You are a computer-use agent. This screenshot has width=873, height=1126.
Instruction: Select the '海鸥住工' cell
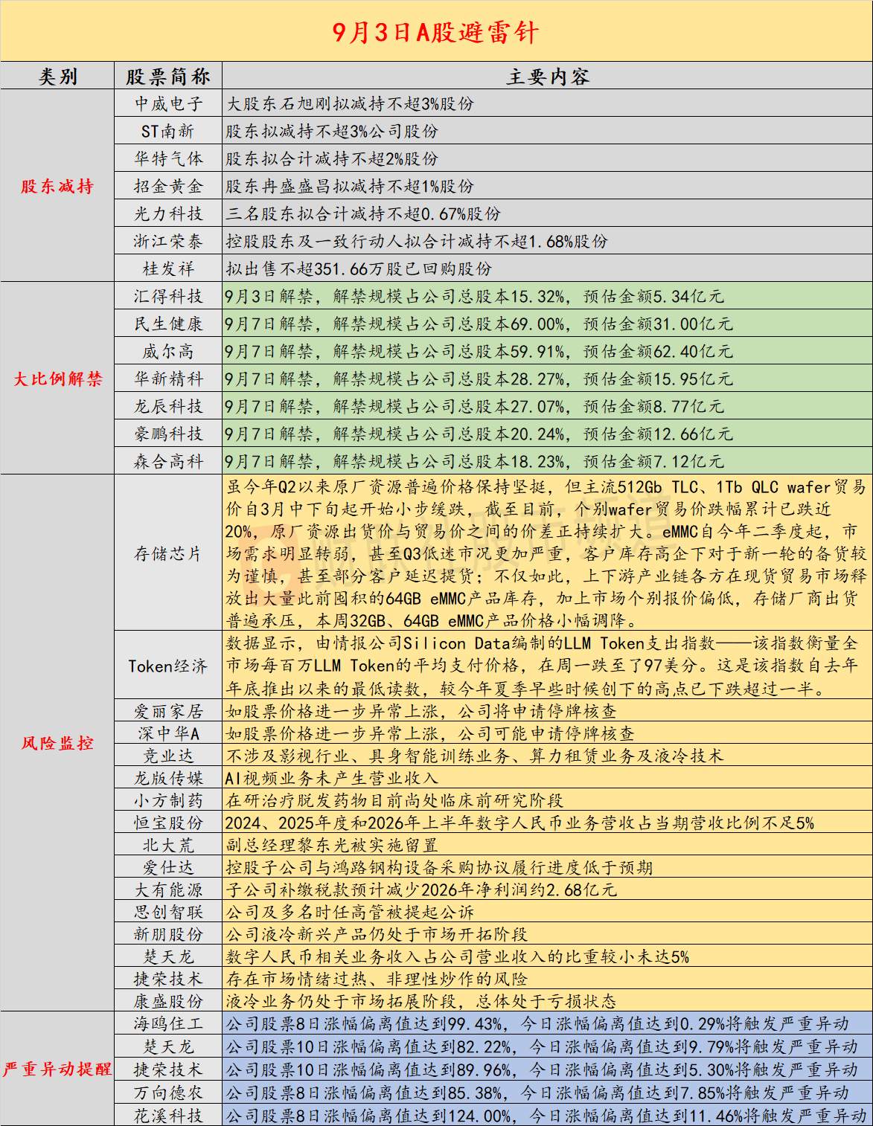point(168,1024)
